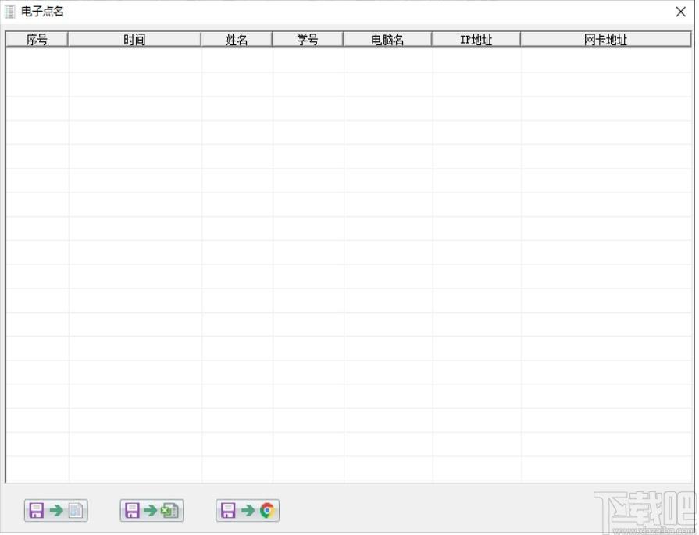The image size is (699, 535).
Task: Sort by the 时间 column header
Action: click(134, 40)
